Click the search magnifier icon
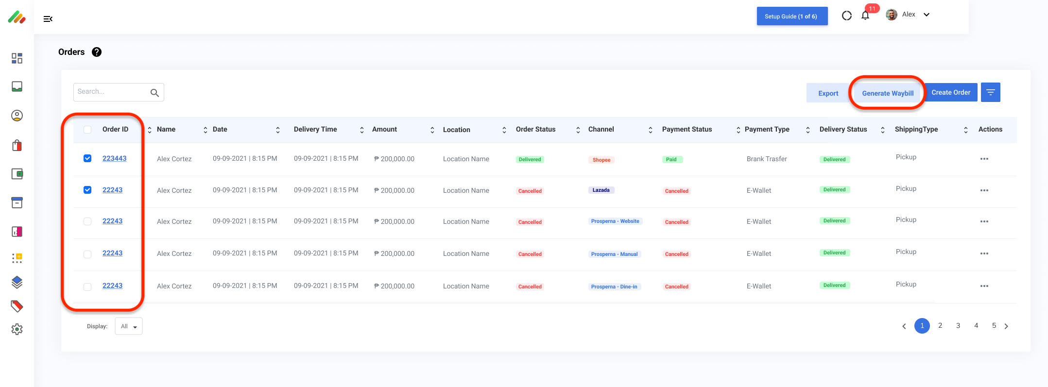 point(155,93)
